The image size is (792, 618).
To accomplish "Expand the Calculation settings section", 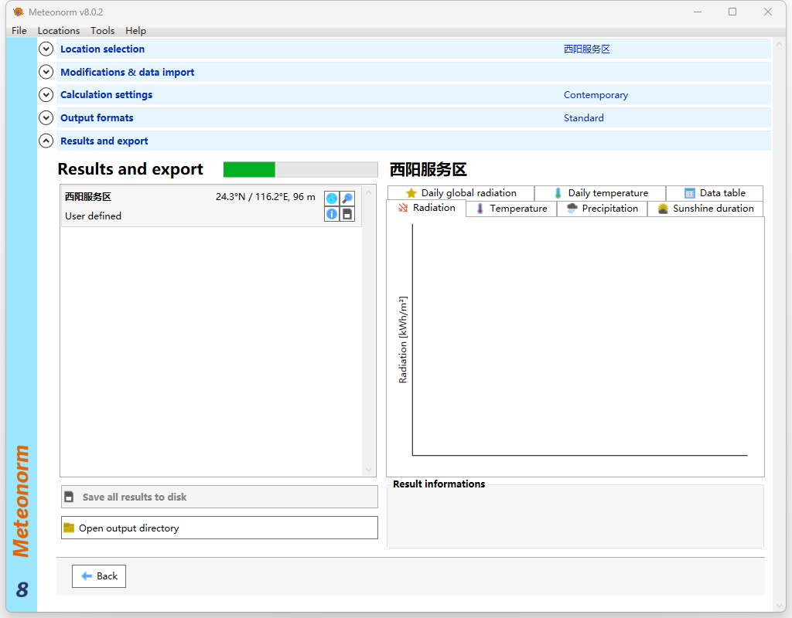I will point(46,94).
